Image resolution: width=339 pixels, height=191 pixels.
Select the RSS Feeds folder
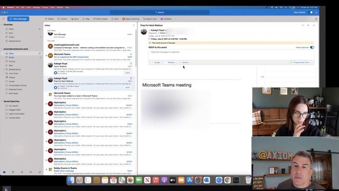[x=13, y=93]
